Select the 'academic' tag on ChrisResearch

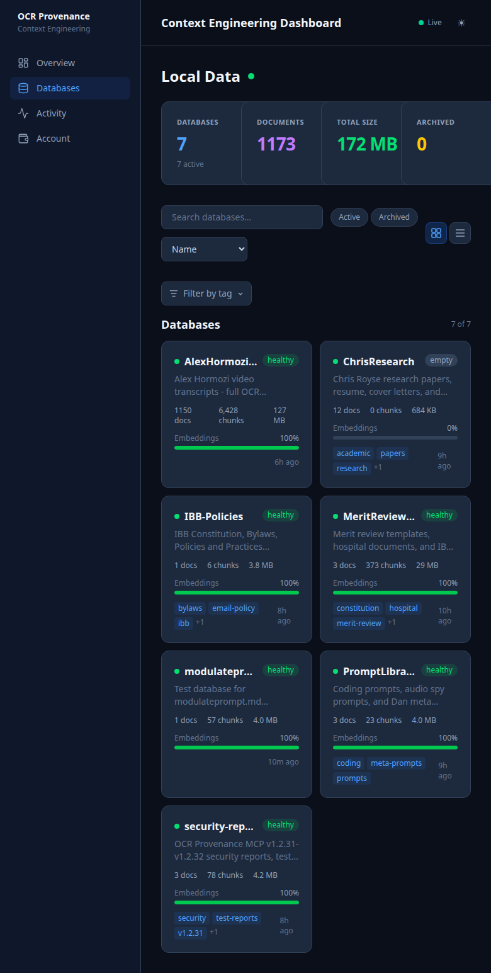[x=353, y=453]
